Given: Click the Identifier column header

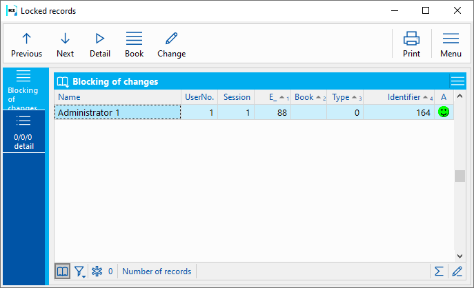Looking at the screenshot, I should (399, 97).
